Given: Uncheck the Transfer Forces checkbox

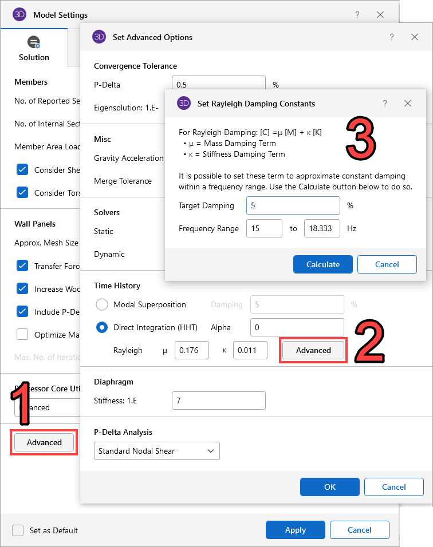Looking at the screenshot, I should coord(22,266).
